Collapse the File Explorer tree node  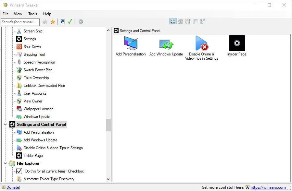click(5, 163)
